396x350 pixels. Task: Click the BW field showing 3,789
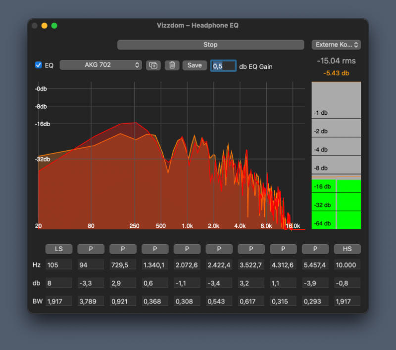pos(91,301)
